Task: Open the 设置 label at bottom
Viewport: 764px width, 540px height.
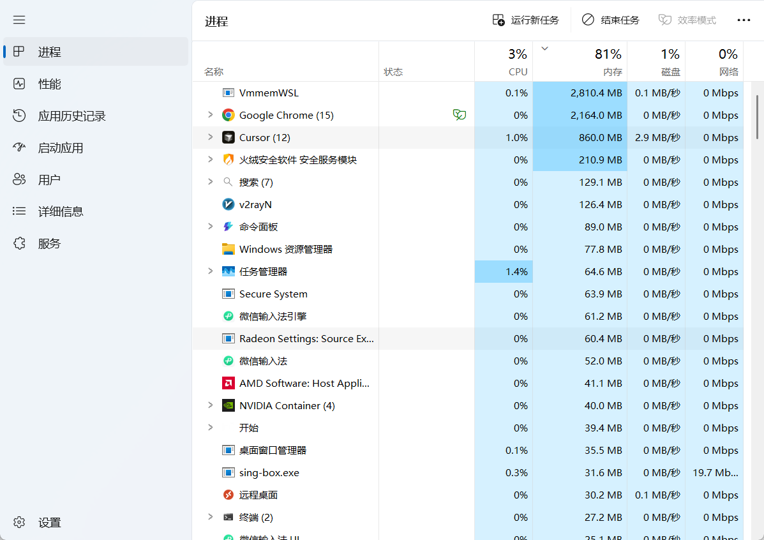Action: 50,523
